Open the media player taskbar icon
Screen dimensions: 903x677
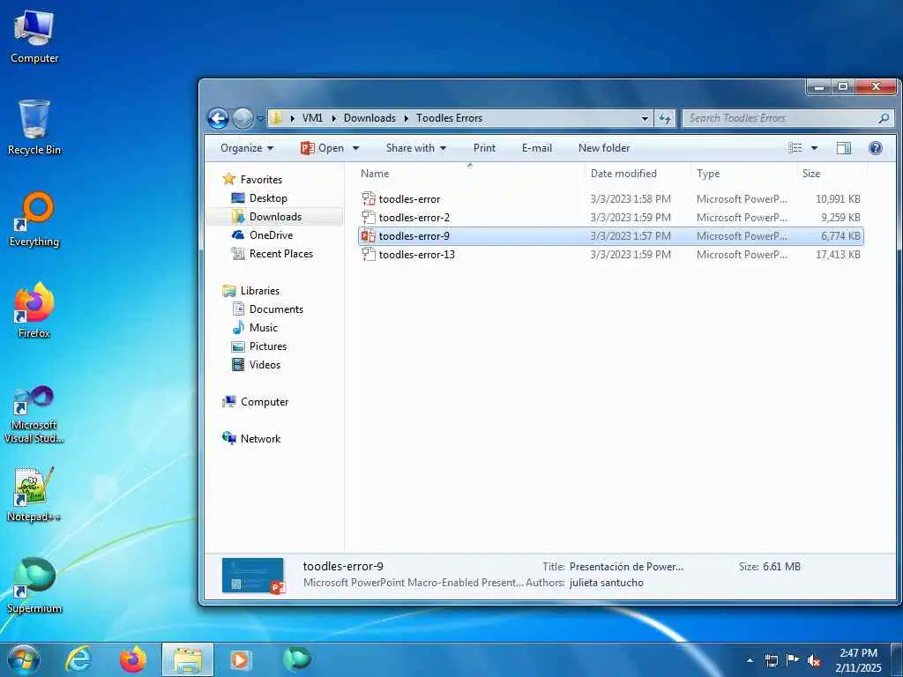click(240, 659)
